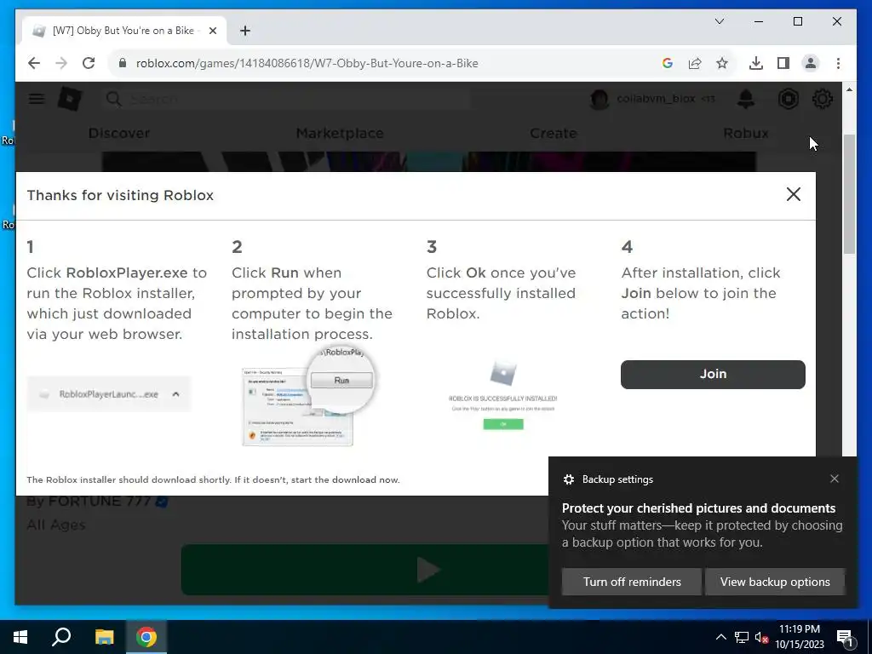This screenshot has height=654, width=872.
Task: Go to Marketplace tab
Action: [340, 134]
